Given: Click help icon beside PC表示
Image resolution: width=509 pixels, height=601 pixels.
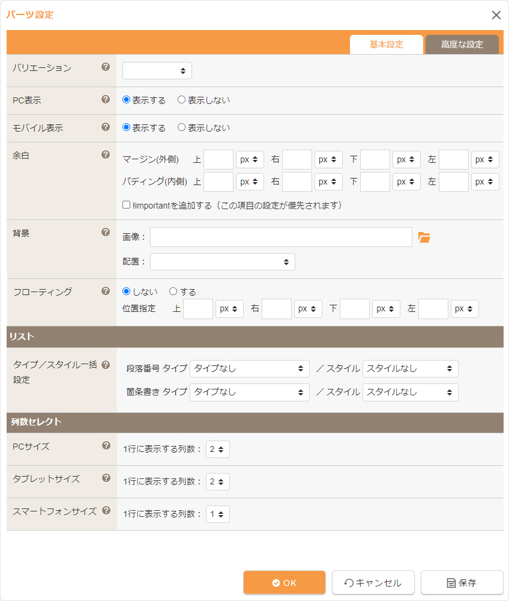Looking at the screenshot, I should click(106, 99).
